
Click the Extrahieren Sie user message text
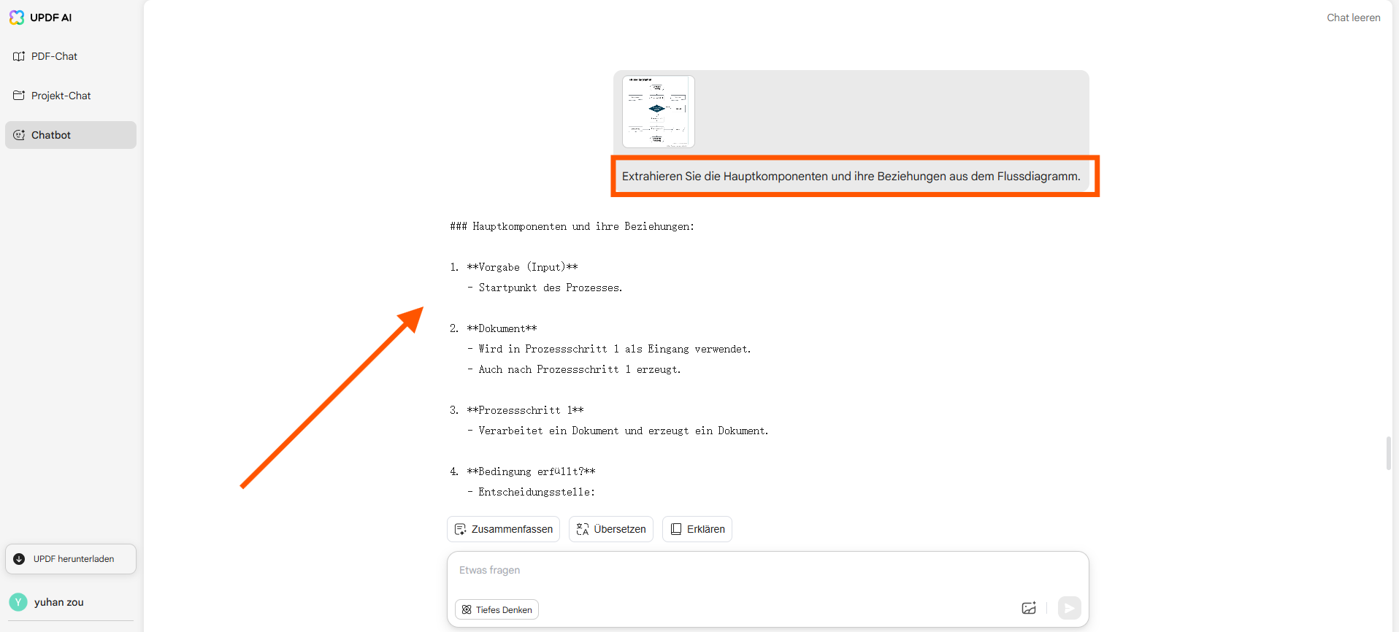[x=851, y=176]
